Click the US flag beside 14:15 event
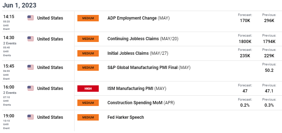The image size is (282, 133). pos(31,18)
